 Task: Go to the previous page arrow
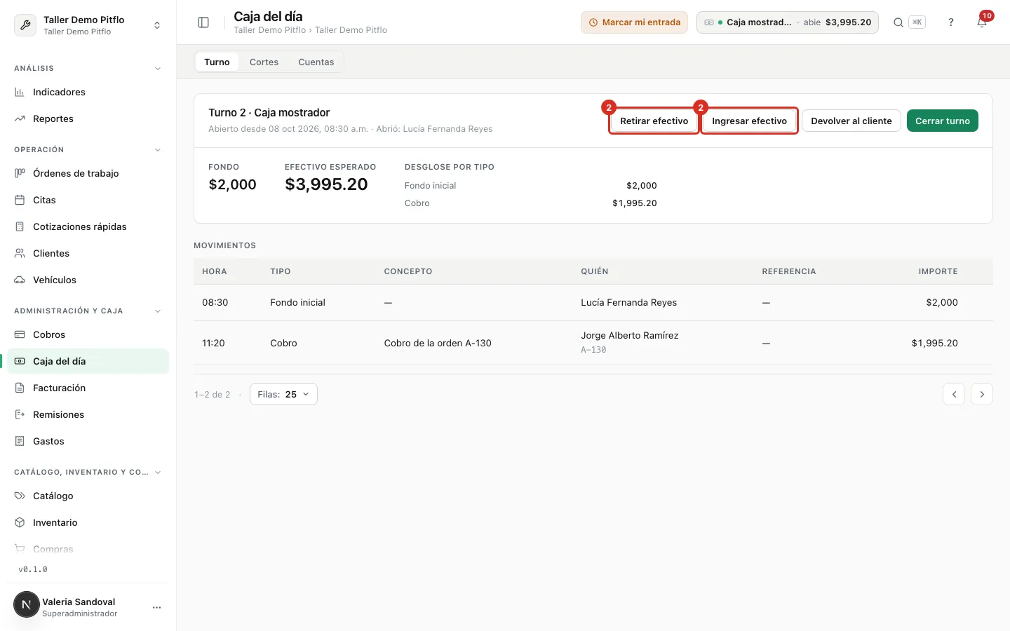coord(954,394)
